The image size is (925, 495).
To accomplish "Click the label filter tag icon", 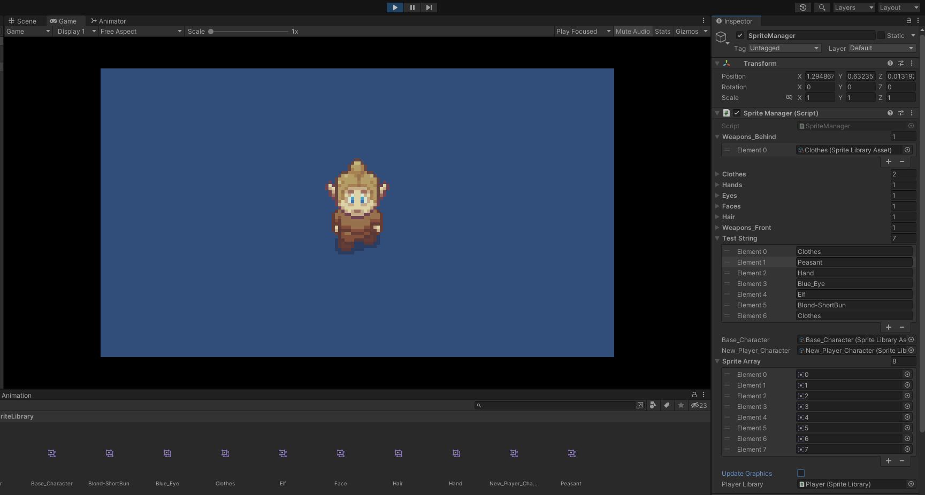I will (667, 405).
